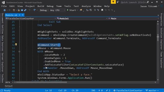Close the Module.vb tab
The image size is (164, 92).
click(23, 15)
